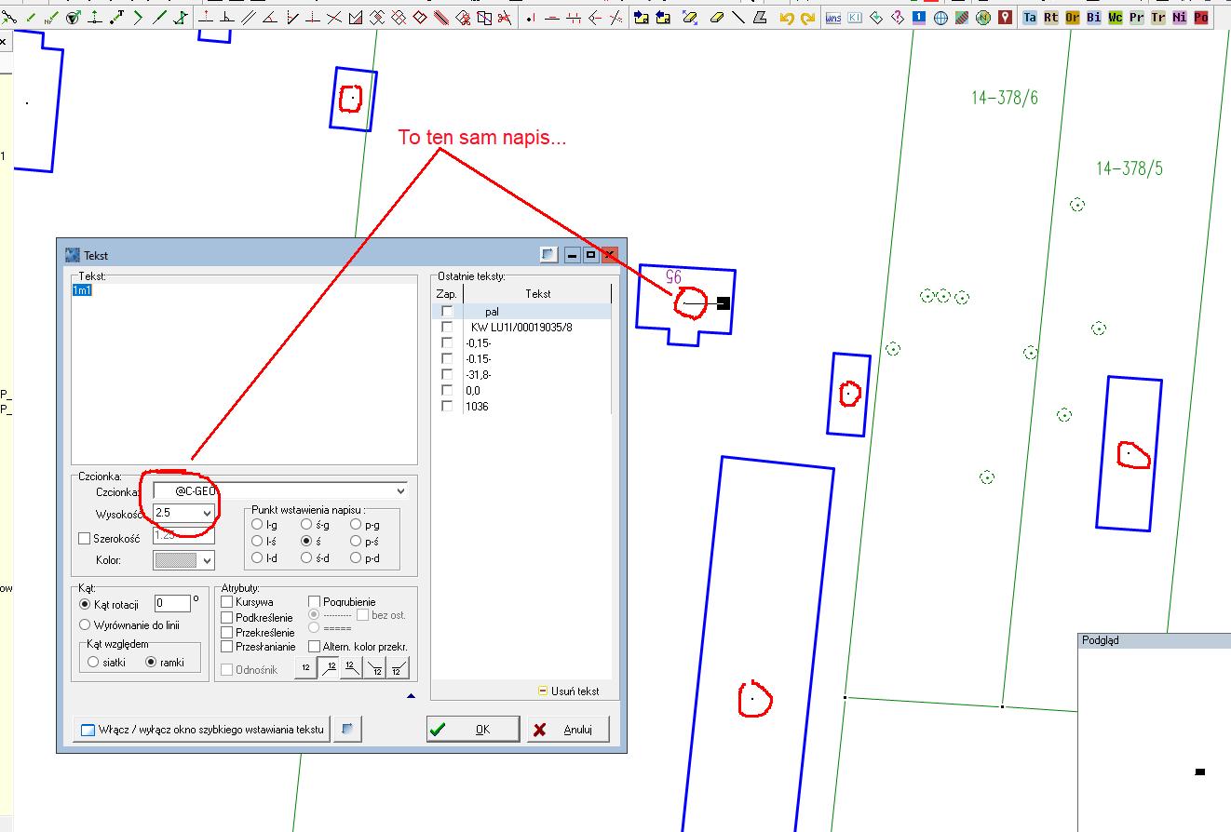
Task: Click the Kąt rotacji input field
Action: [172, 603]
